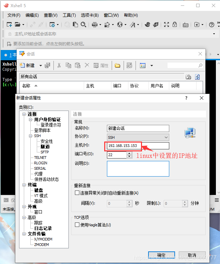Click 新建 in the Sessions dialog toolbar
220x264 pixels.
(x=27, y=65)
